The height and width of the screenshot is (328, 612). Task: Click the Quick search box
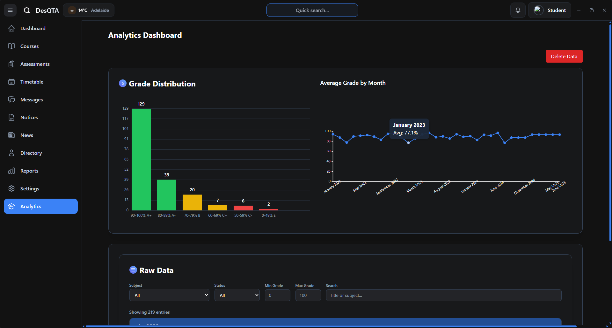[312, 10]
